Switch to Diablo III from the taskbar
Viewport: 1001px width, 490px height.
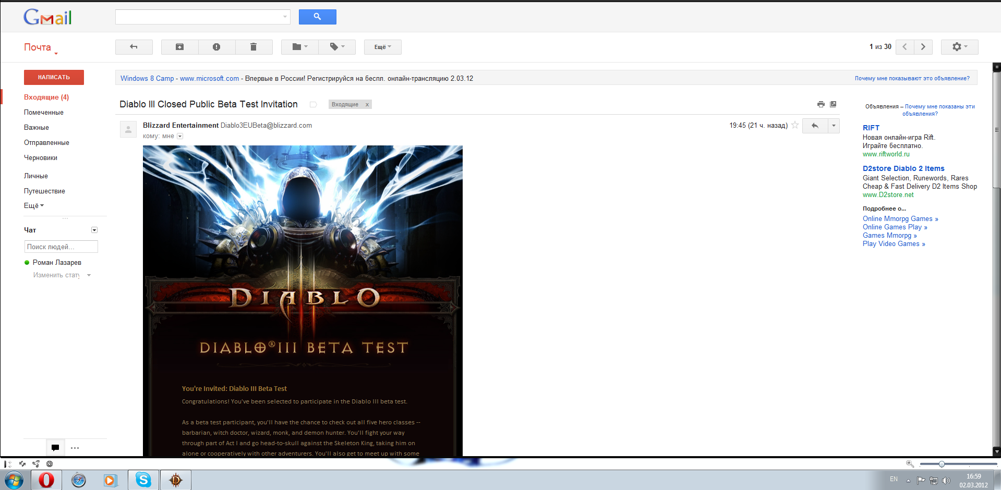(x=176, y=480)
